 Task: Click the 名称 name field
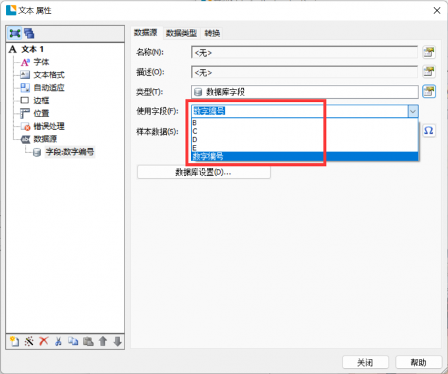(304, 53)
